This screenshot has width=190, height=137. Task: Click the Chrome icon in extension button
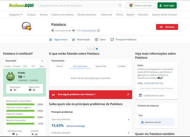pos(131,5)
